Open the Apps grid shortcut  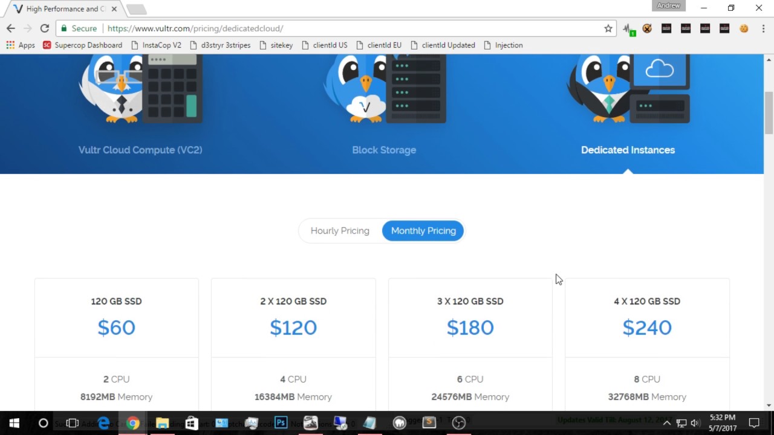pos(20,45)
